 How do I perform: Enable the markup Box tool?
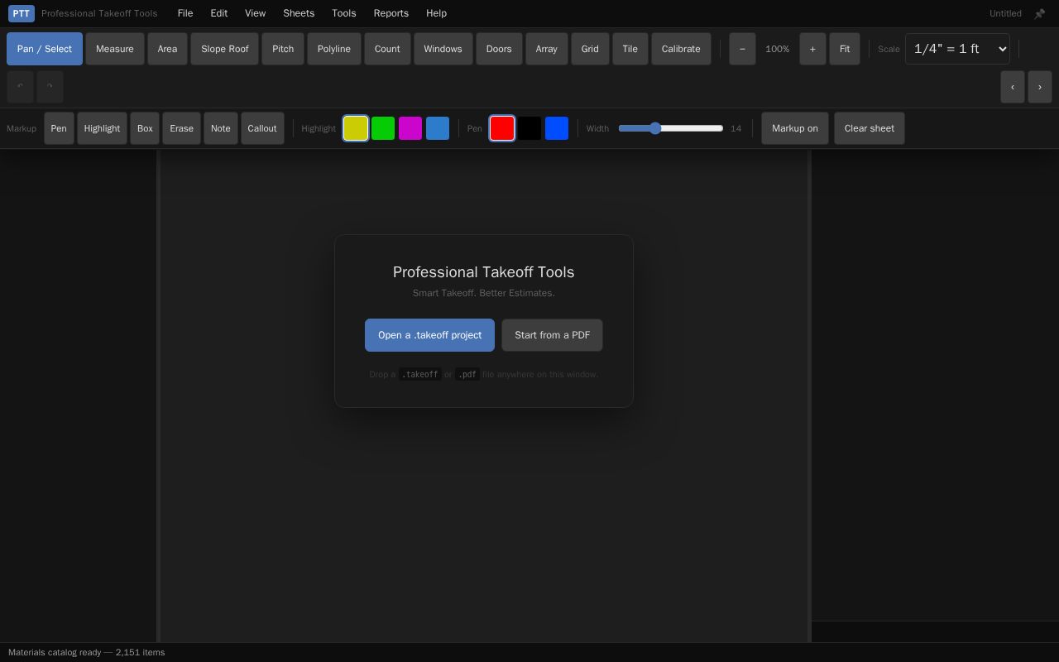pyautogui.click(x=145, y=128)
